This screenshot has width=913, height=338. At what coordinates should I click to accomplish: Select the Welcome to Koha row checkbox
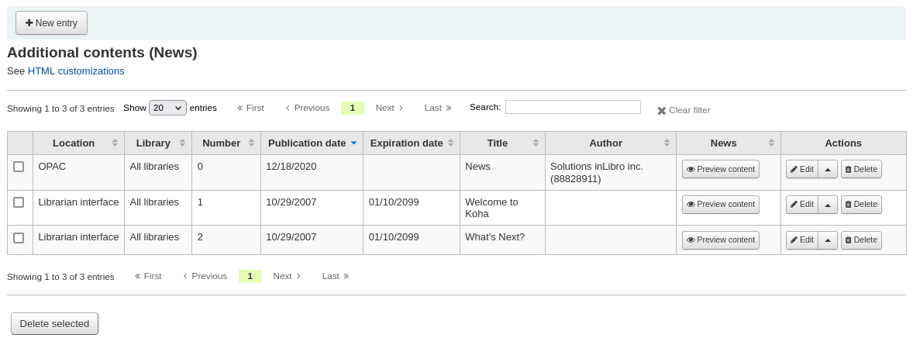click(x=19, y=202)
